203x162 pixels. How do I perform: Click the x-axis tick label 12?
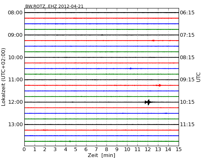coord(148,149)
